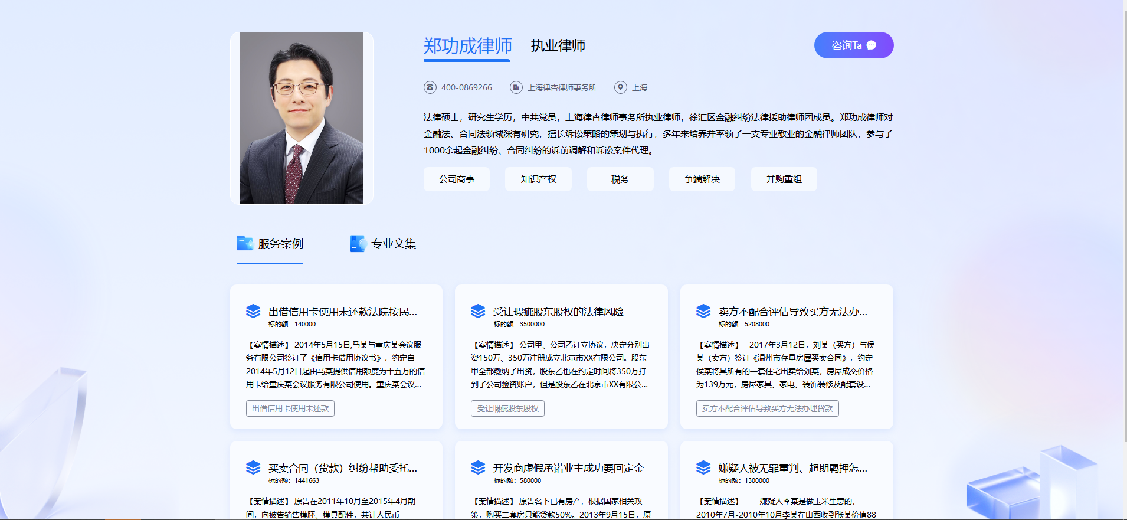Choose the 税务 specialty tag

(620, 179)
